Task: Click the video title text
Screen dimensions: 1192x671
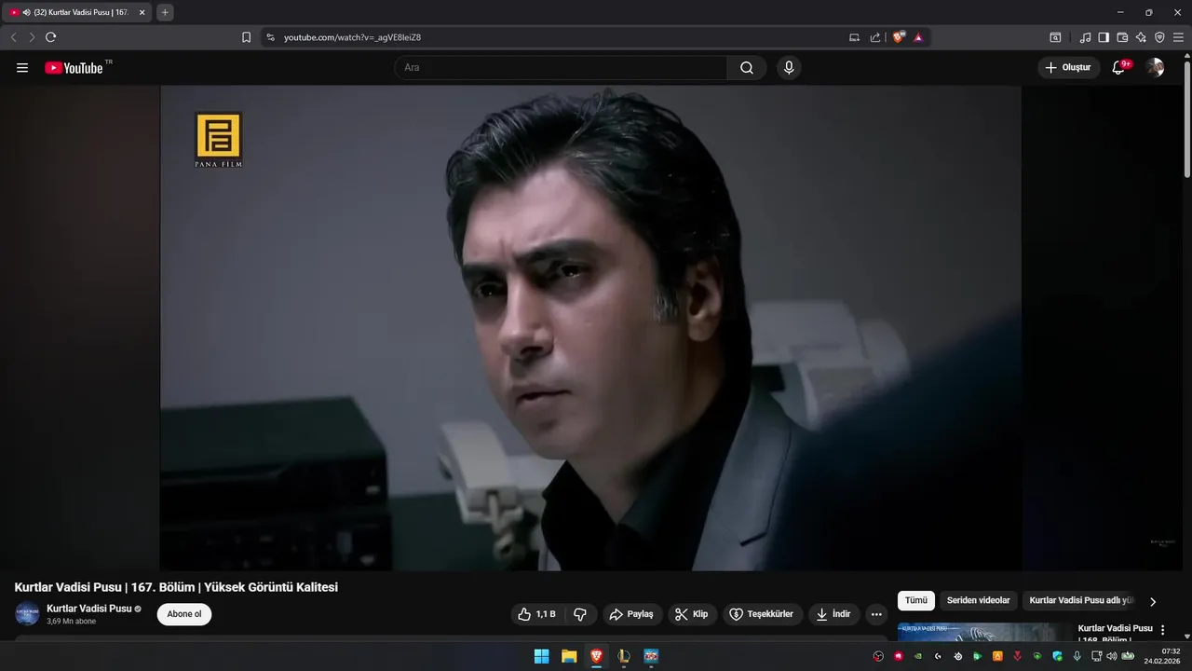Action: [176, 587]
